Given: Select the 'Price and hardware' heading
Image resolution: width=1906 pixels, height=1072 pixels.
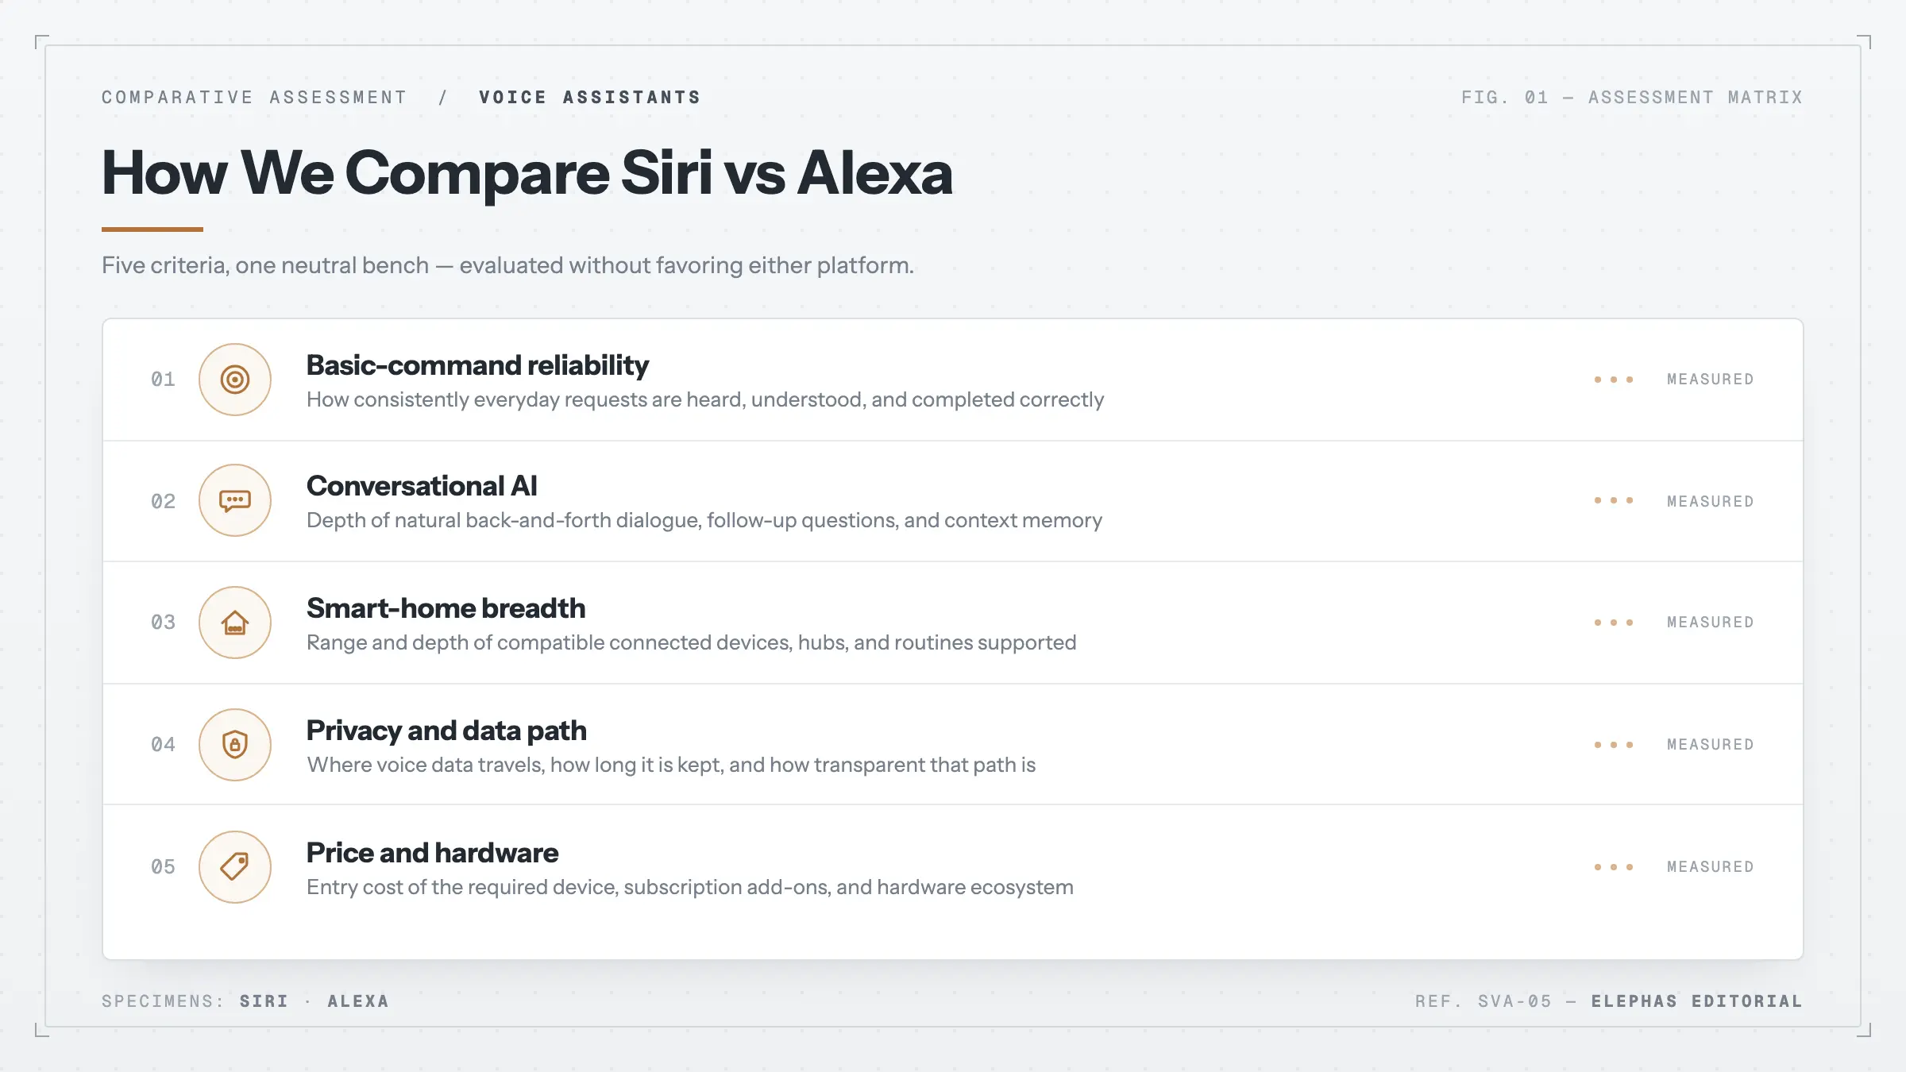Looking at the screenshot, I should [x=432, y=853].
